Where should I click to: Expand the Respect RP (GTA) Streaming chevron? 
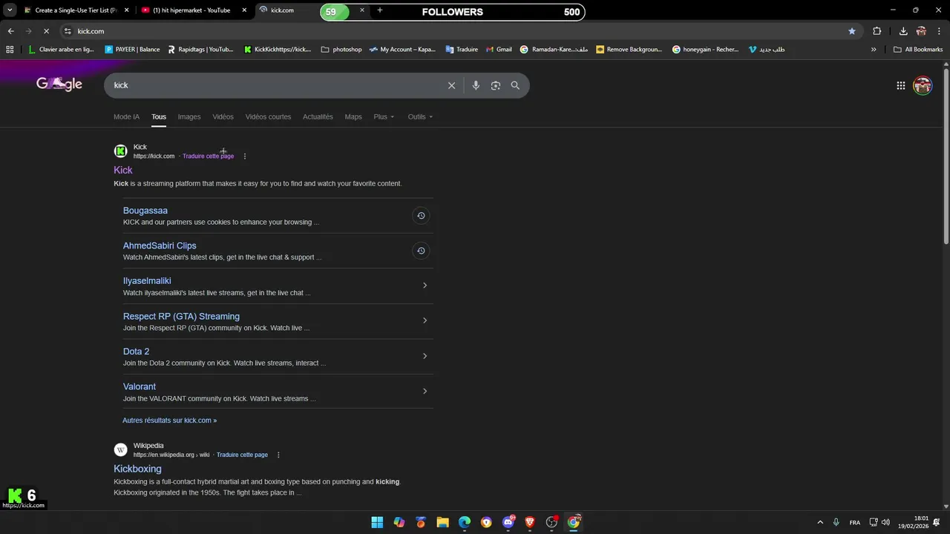425,320
